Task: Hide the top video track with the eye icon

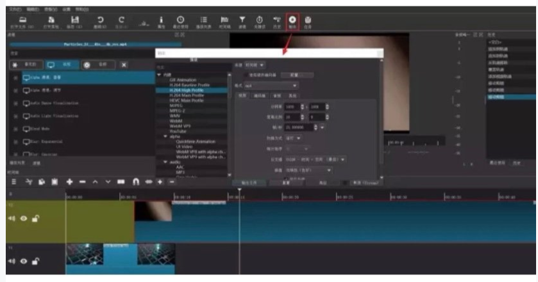Action: click(x=24, y=219)
